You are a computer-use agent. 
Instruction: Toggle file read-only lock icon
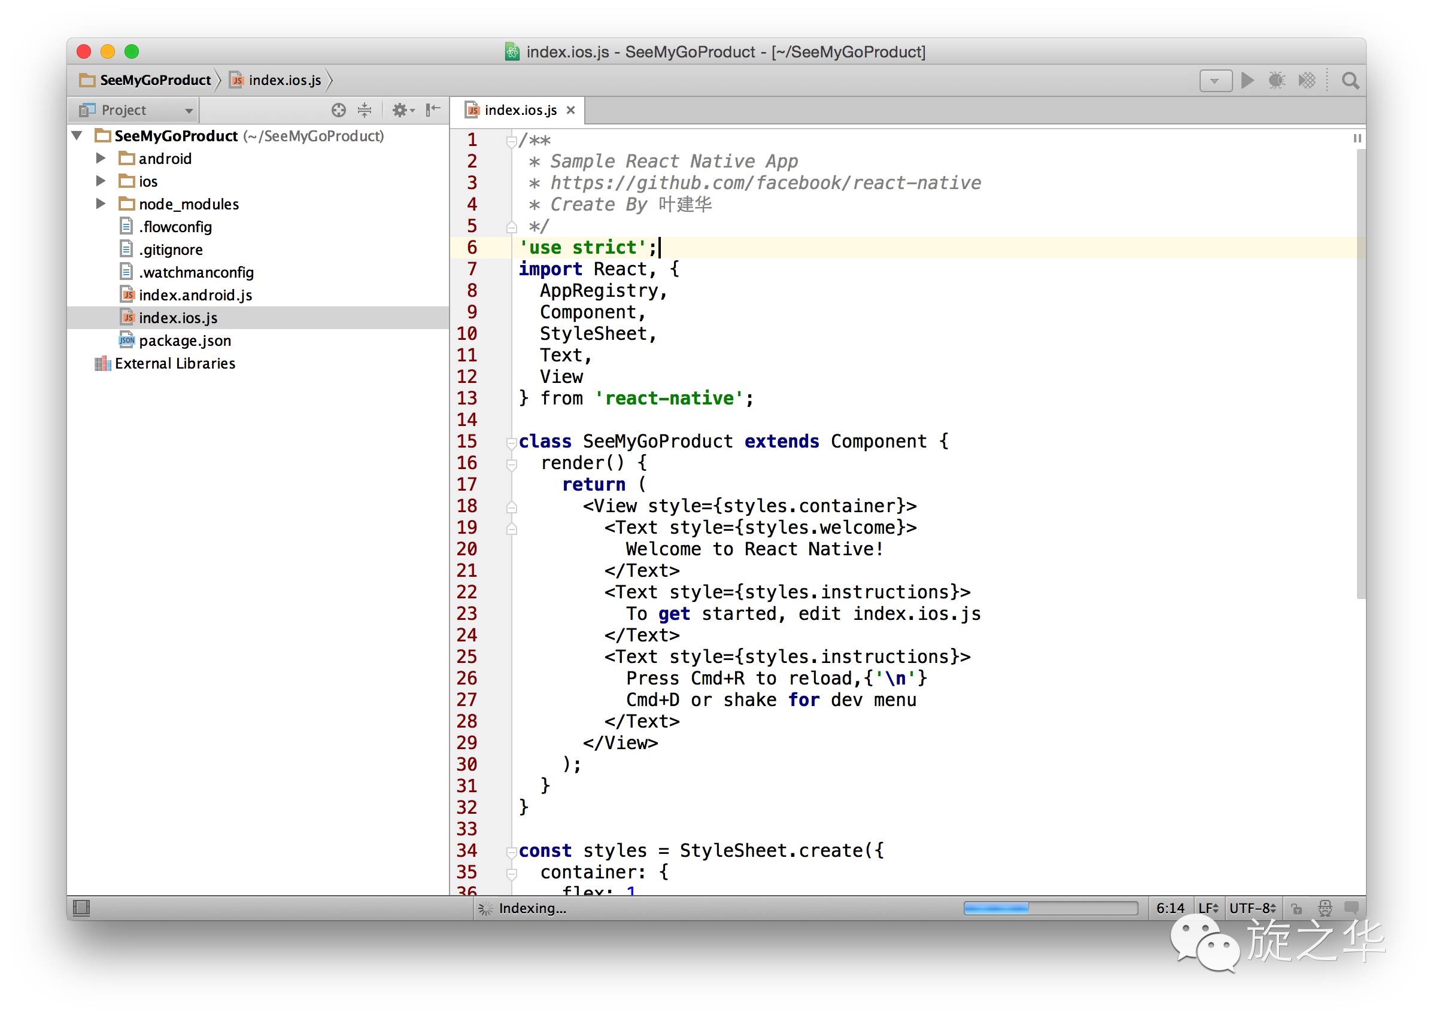(x=1297, y=908)
